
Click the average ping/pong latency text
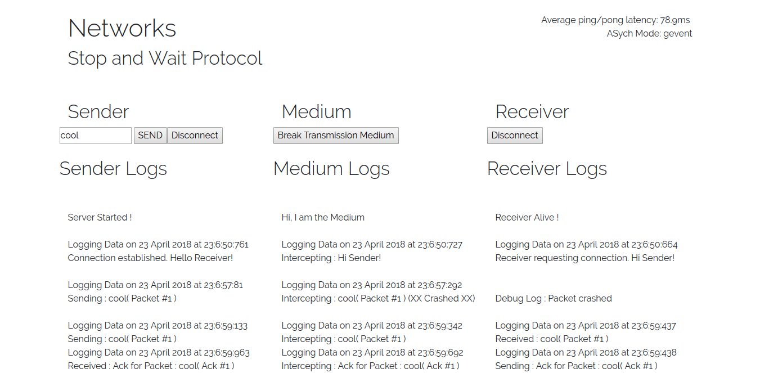pyautogui.click(x=615, y=20)
